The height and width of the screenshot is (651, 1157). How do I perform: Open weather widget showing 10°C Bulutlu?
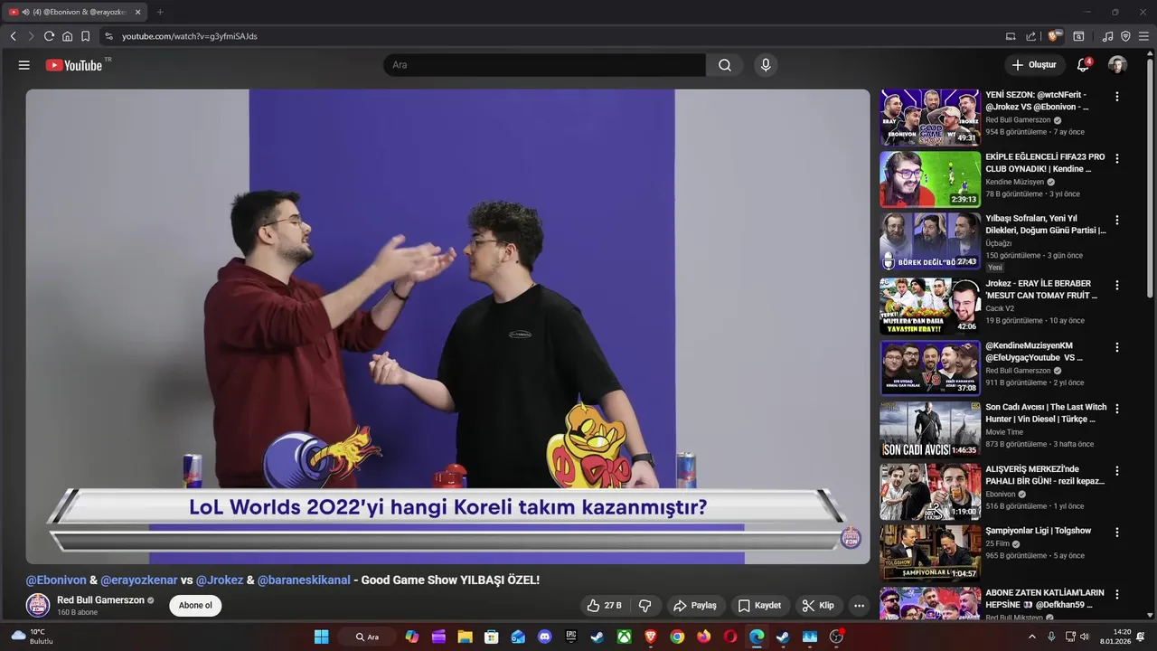(x=33, y=637)
